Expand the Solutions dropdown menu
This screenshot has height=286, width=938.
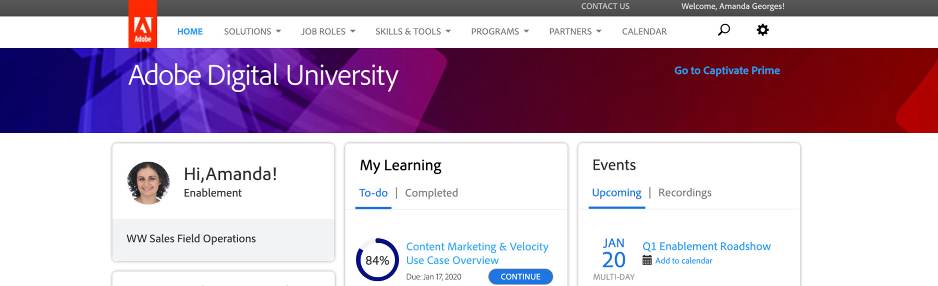[252, 32]
